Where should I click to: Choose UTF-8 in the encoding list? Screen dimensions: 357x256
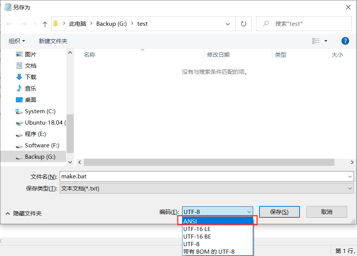(x=218, y=244)
